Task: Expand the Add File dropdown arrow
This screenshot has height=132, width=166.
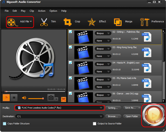Action: click(31, 21)
